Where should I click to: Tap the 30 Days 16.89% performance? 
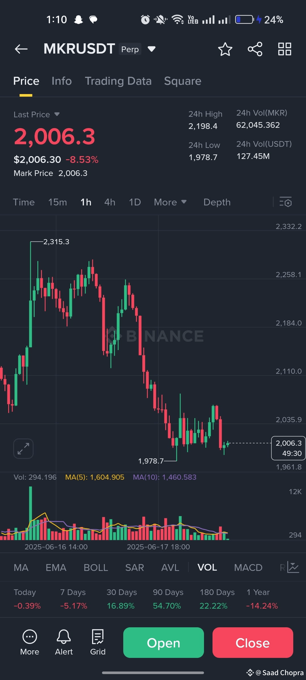pos(122,599)
